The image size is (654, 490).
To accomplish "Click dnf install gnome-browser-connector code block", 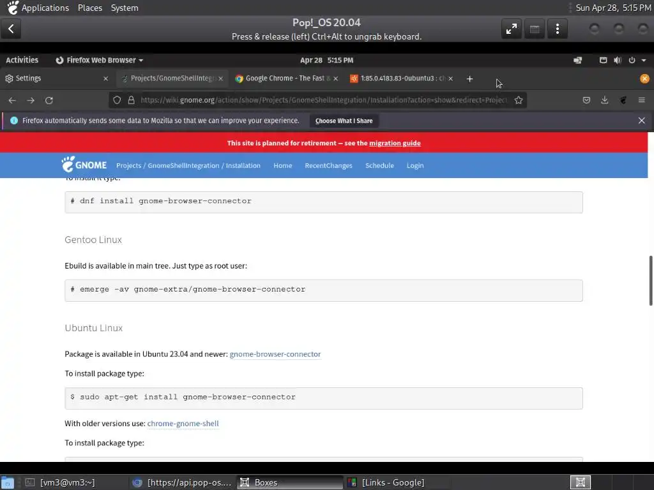I will click(324, 202).
